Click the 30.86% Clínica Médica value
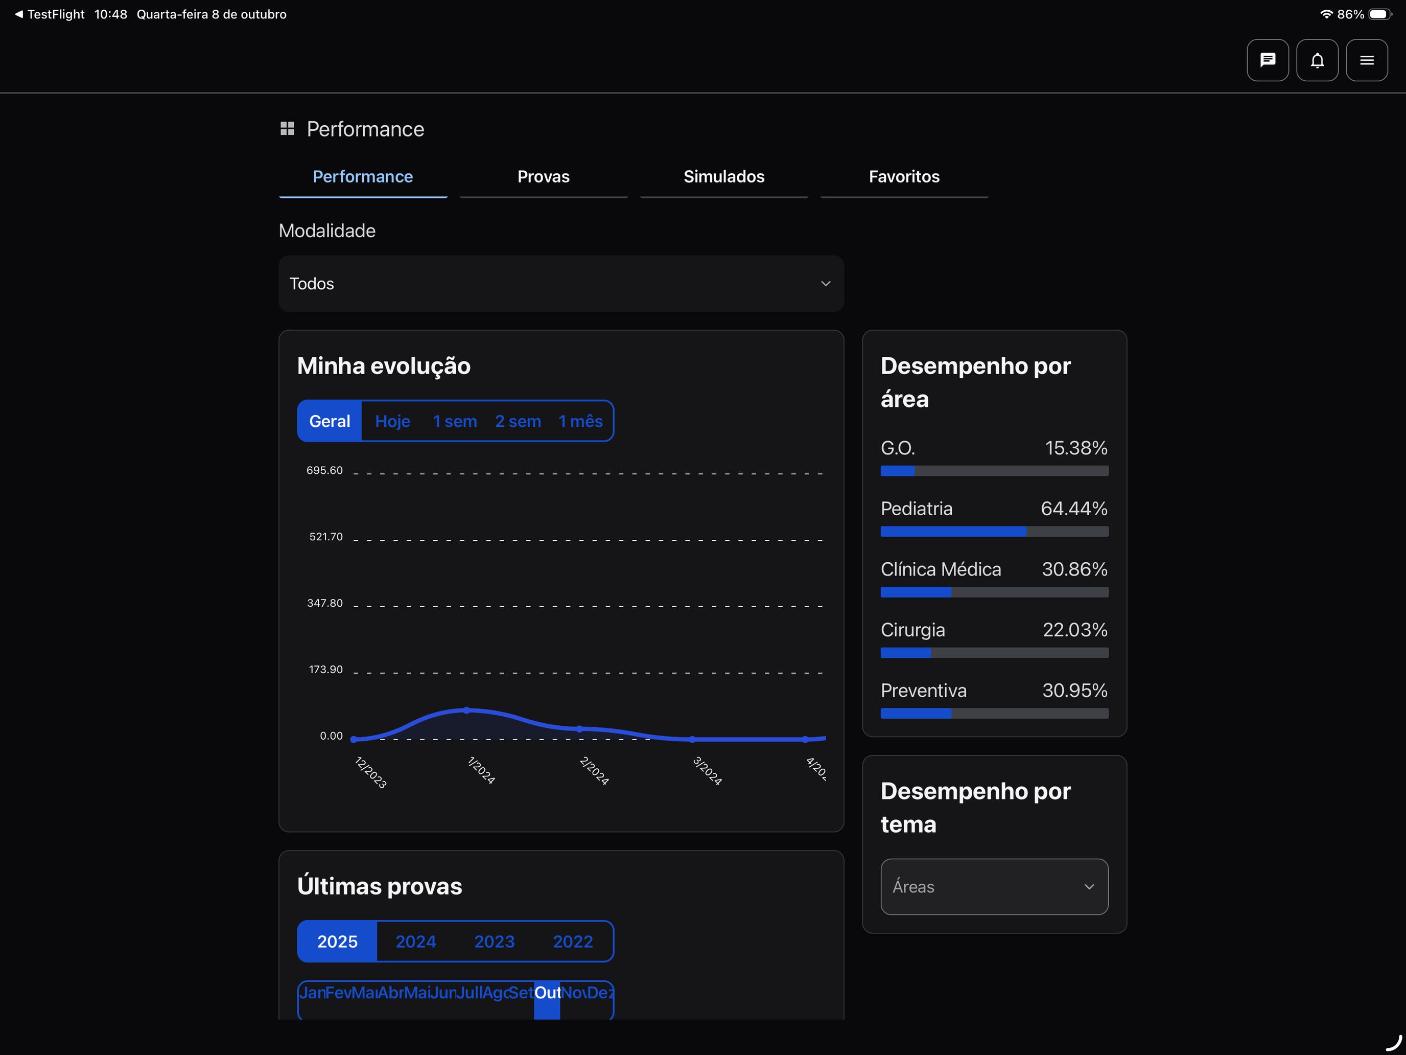The image size is (1406, 1055). [x=1074, y=569]
